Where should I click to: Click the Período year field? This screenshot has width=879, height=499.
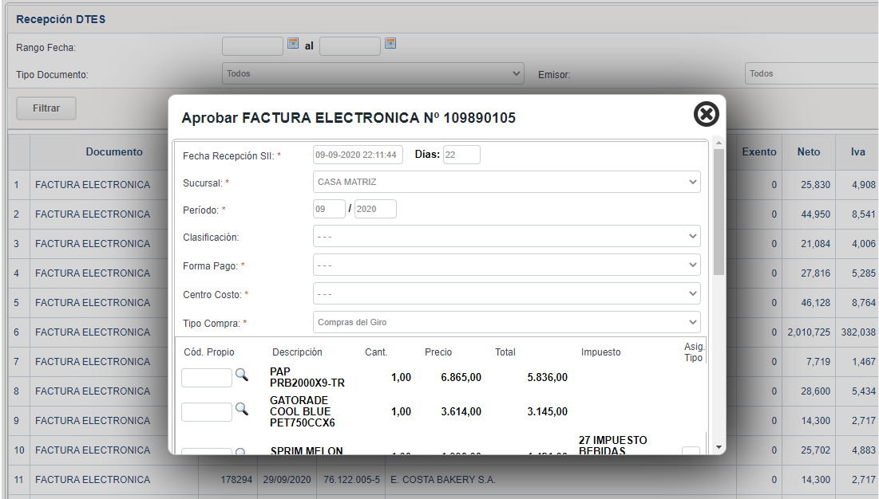point(374,209)
